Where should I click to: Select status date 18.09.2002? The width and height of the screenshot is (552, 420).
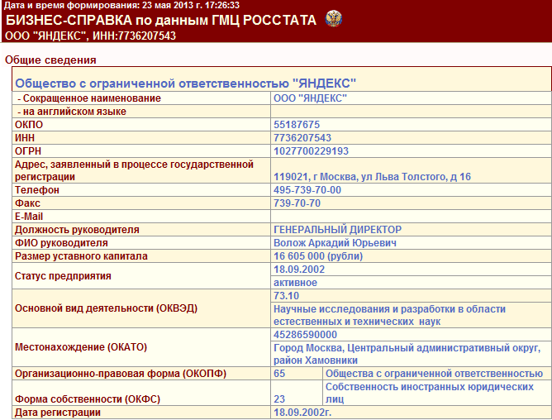(299, 270)
